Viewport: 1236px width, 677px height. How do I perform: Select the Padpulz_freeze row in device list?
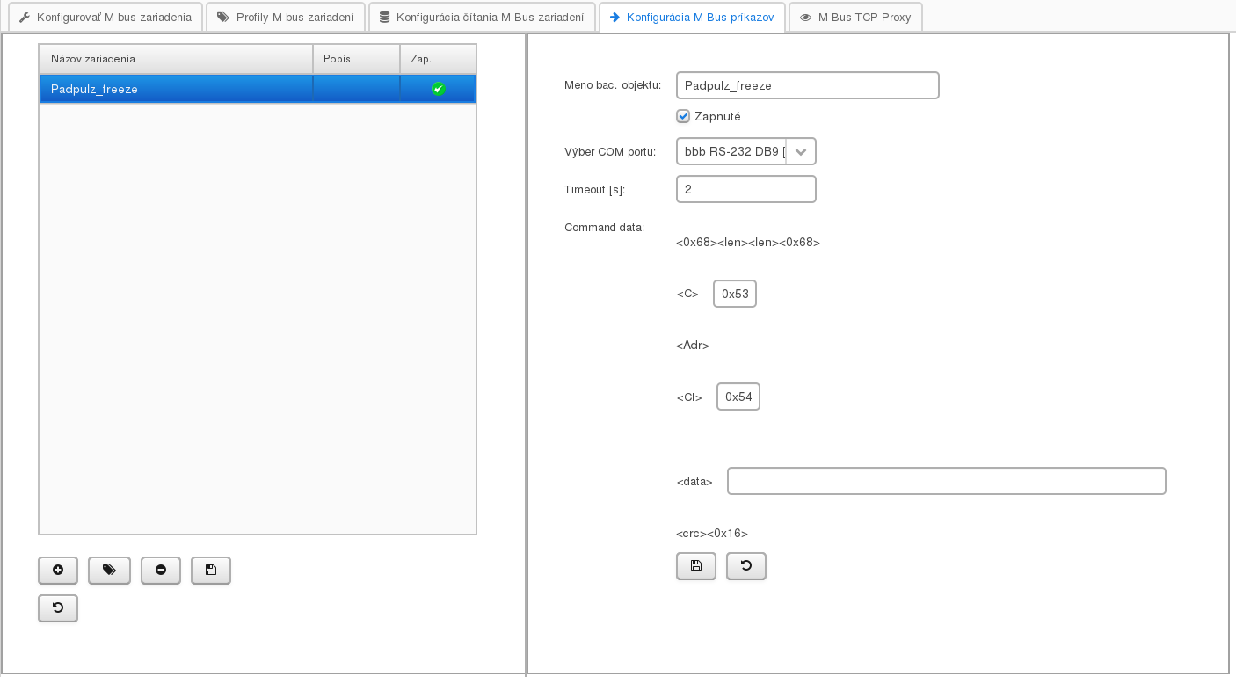[x=176, y=89]
